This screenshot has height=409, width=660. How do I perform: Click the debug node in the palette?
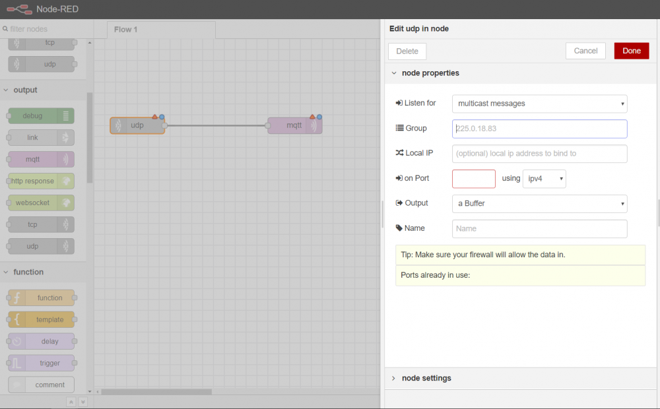coord(41,116)
